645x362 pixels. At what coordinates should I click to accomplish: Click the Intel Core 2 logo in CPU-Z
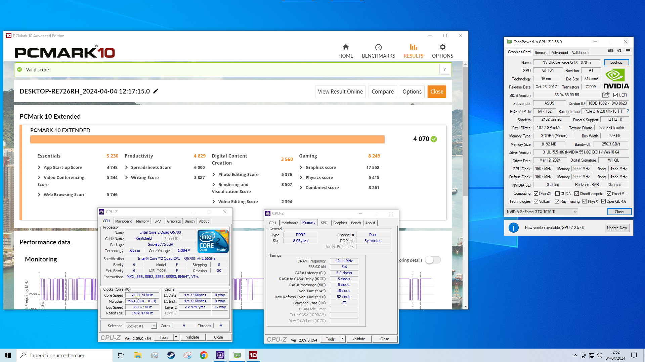tap(213, 241)
